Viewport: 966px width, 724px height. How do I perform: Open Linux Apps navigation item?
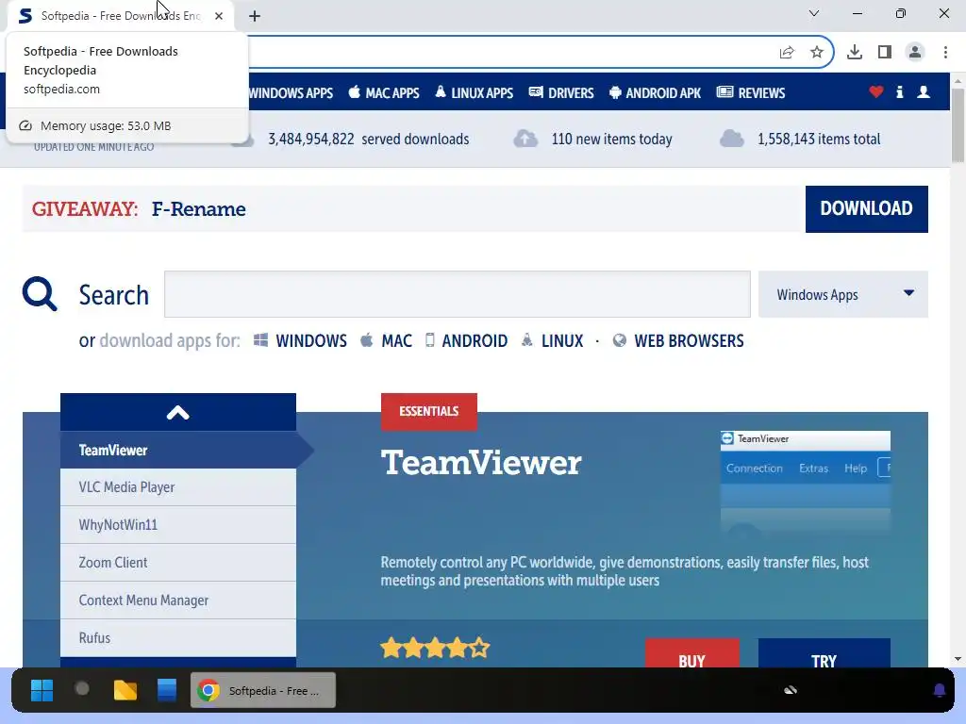coord(475,93)
